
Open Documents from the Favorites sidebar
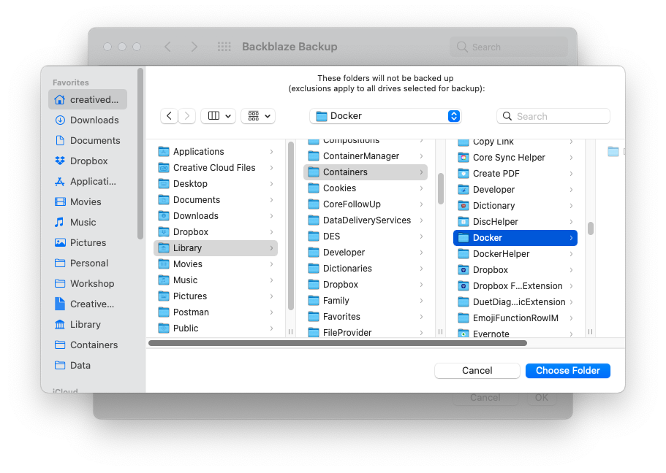[x=88, y=140]
